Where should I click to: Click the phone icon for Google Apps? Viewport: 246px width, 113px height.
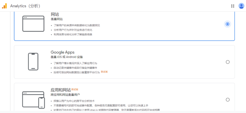pos(33,62)
